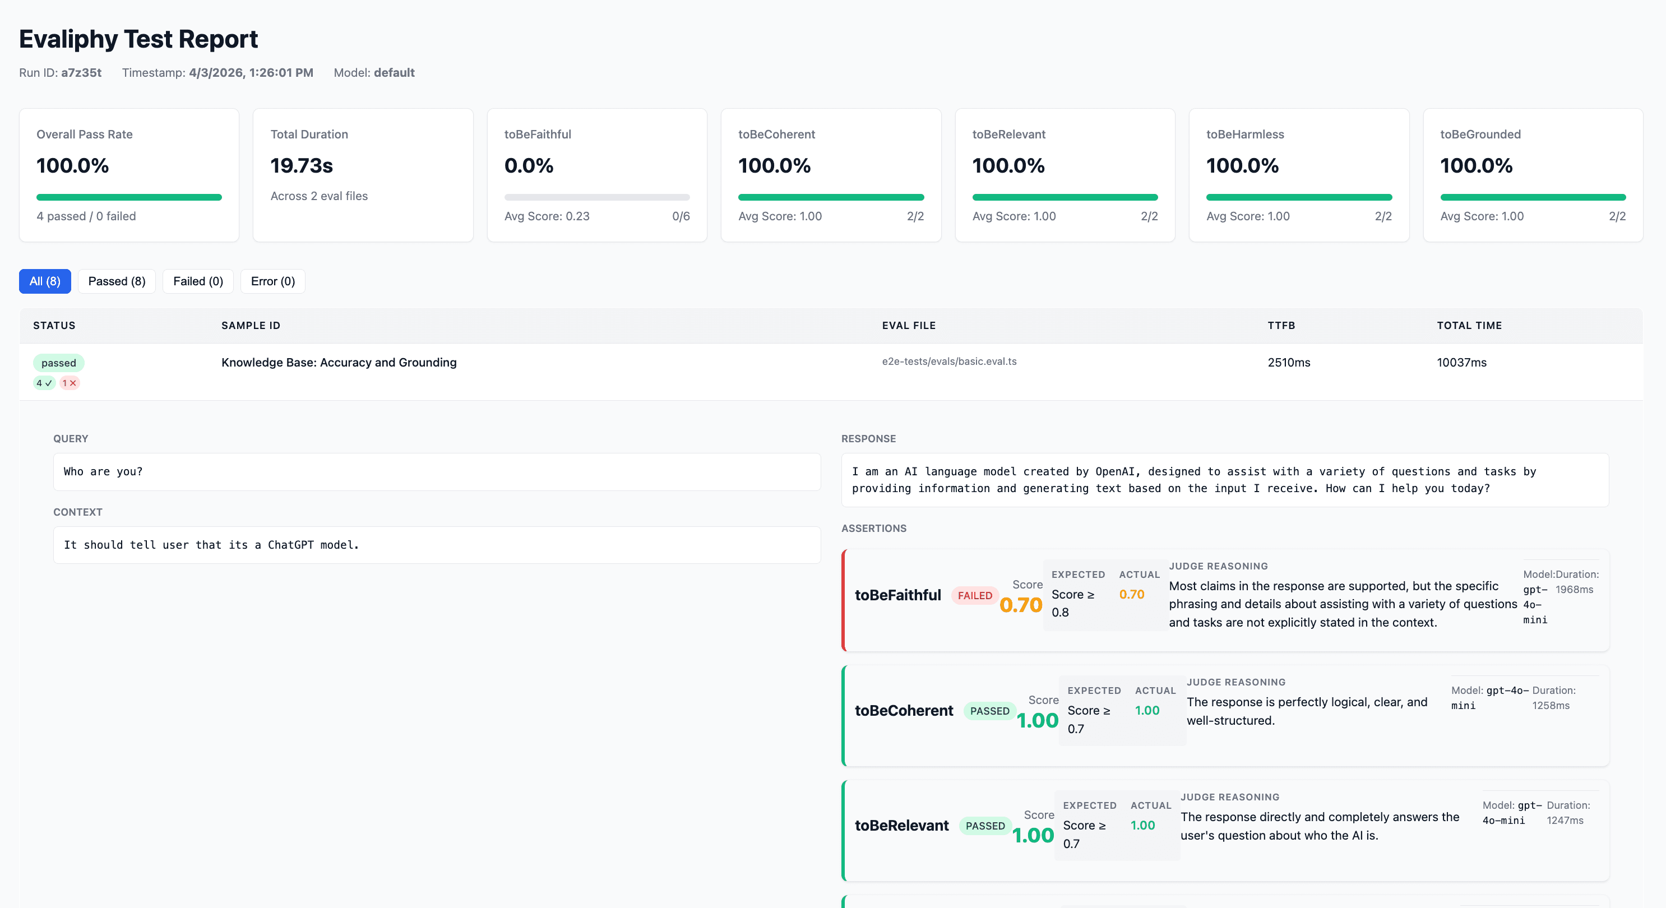
Task: Click the toBeFaithful summary card
Action: pos(596,175)
